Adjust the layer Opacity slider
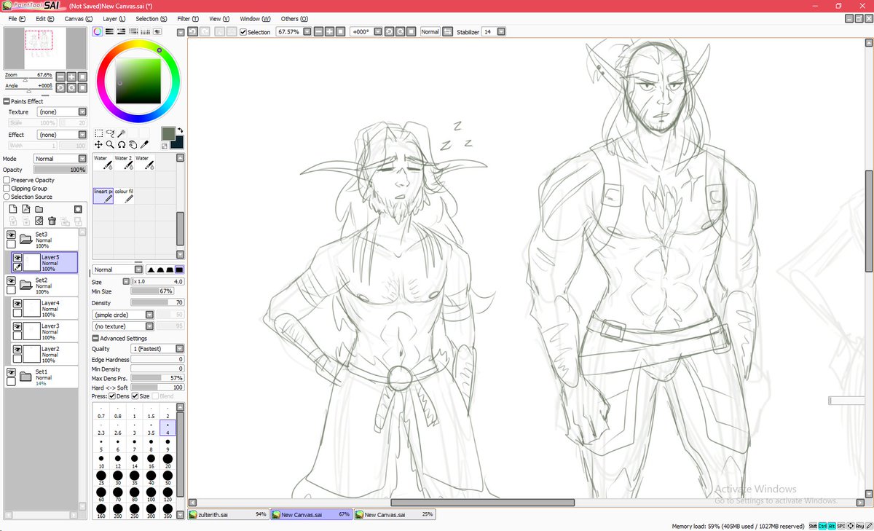 click(x=60, y=170)
